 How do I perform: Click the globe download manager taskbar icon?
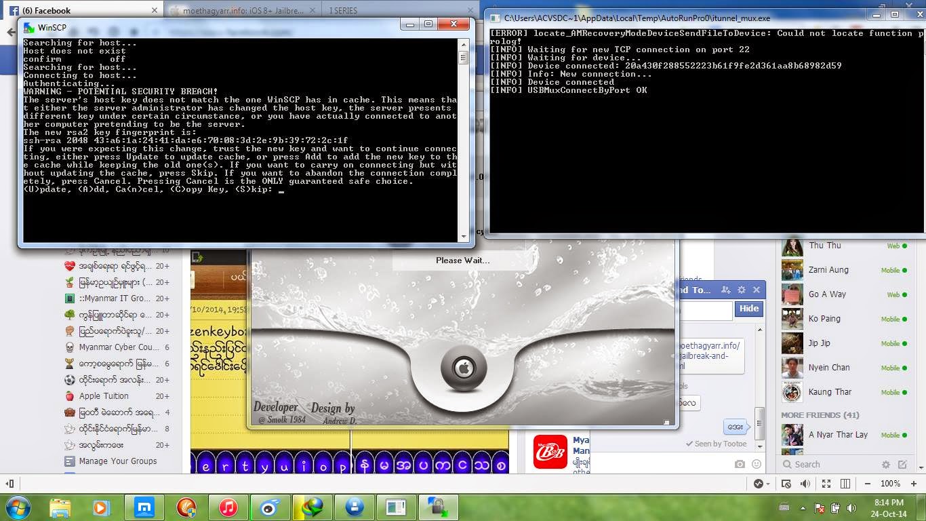pyautogui.click(x=313, y=507)
